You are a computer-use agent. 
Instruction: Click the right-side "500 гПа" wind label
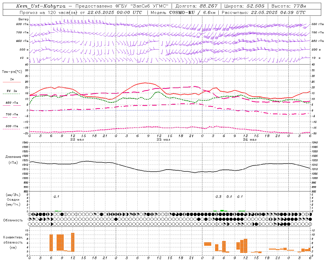point(318,24)
